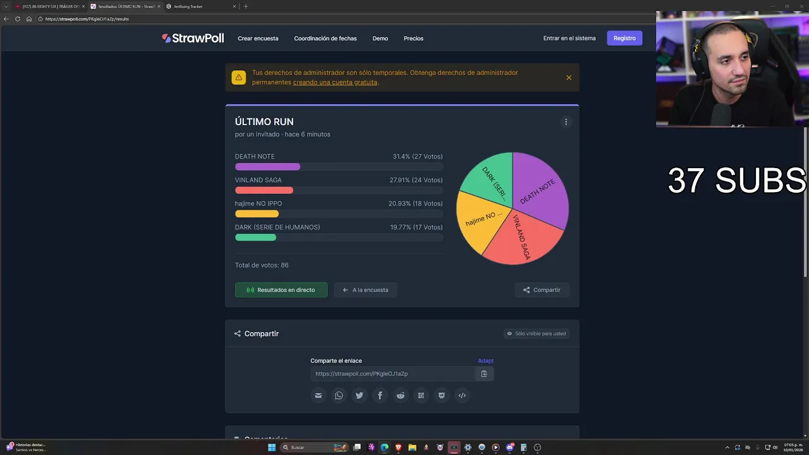Open File Explorer from the taskbar

(x=412, y=447)
